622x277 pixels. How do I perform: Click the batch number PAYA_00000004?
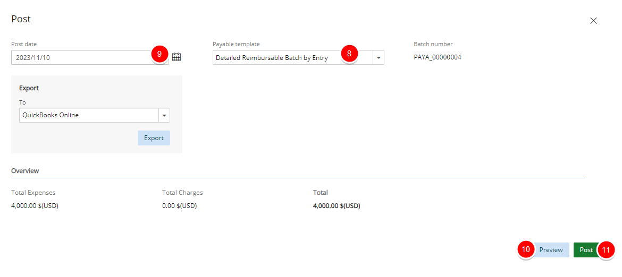[438, 57]
